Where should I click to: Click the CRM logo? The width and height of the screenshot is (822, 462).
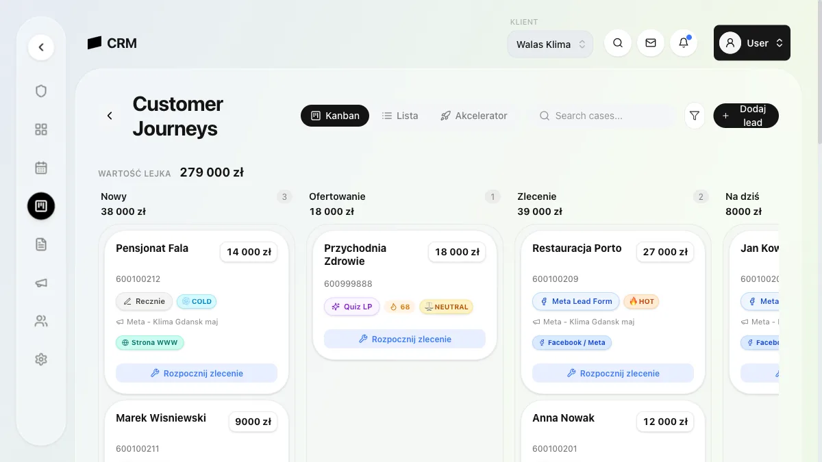coord(112,43)
